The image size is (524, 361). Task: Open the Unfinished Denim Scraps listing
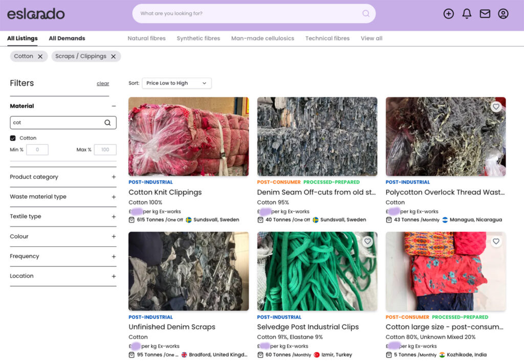[x=171, y=327]
